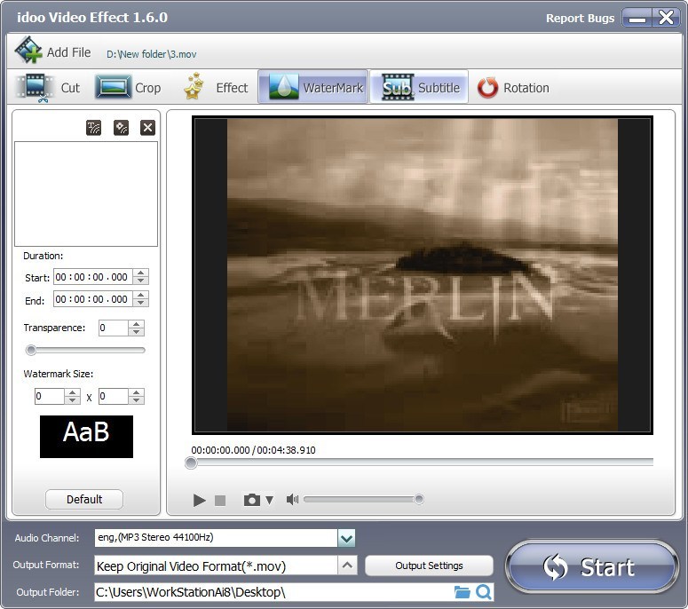Click the watermark height field
The image size is (688, 609).
click(114, 396)
